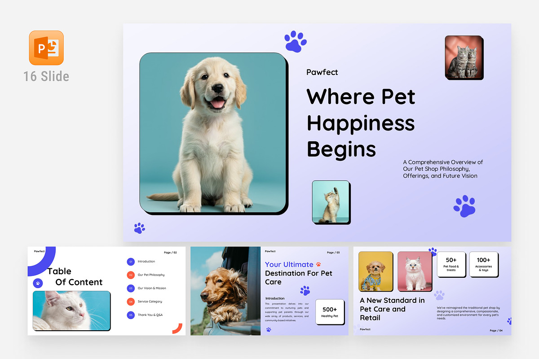Click the 500+ Healthy Pet badge
Image resolution: width=539 pixels, height=359 pixels.
pyautogui.click(x=330, y=312)
